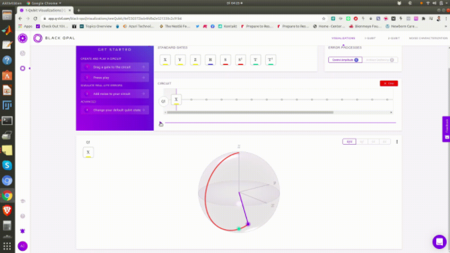
Task: Click the Black Opal logo icon
Action: tap(38, 38)
